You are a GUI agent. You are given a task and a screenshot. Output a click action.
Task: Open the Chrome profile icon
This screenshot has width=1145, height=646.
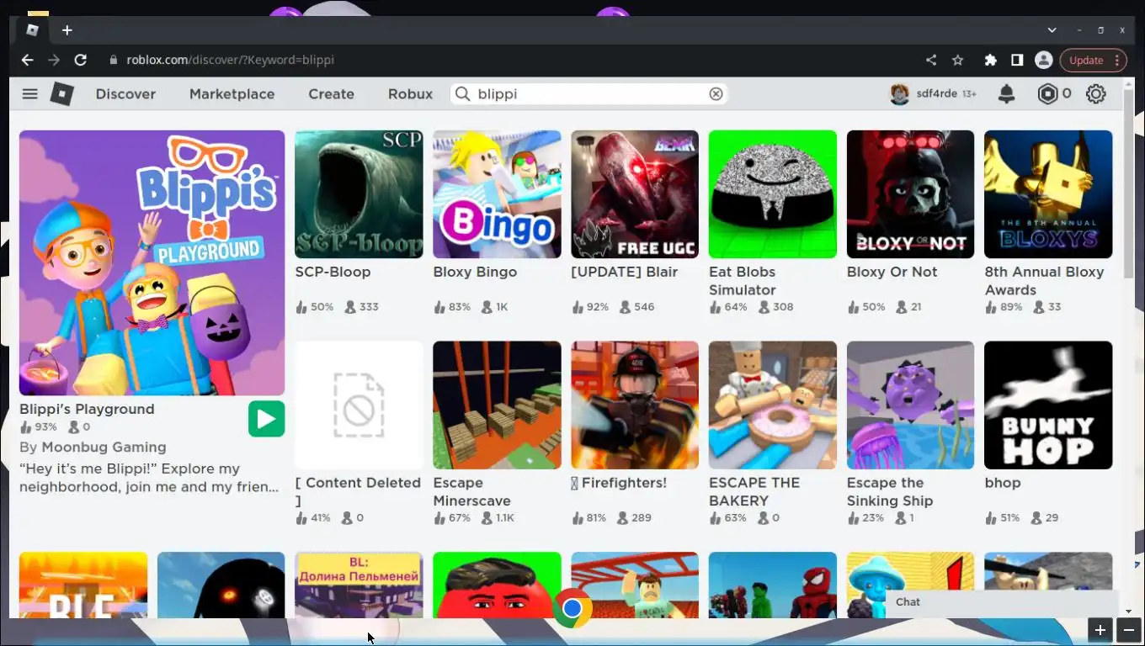tap(1044, 60)
